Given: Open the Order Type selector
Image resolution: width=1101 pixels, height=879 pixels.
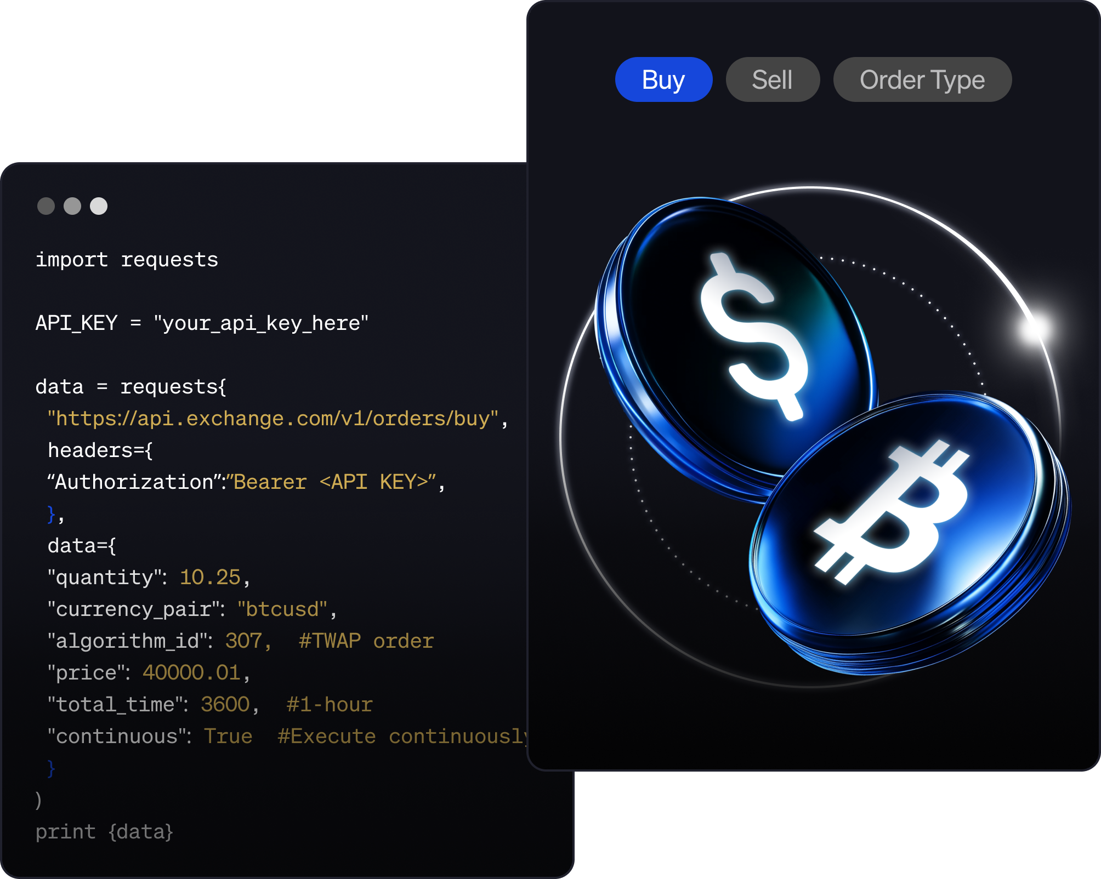Looking at the screenshot, I should pos(922,79).
